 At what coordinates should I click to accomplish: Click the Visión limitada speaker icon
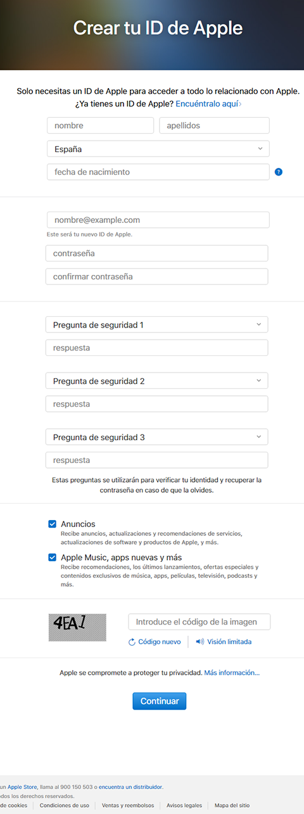(x=200, y=642)
